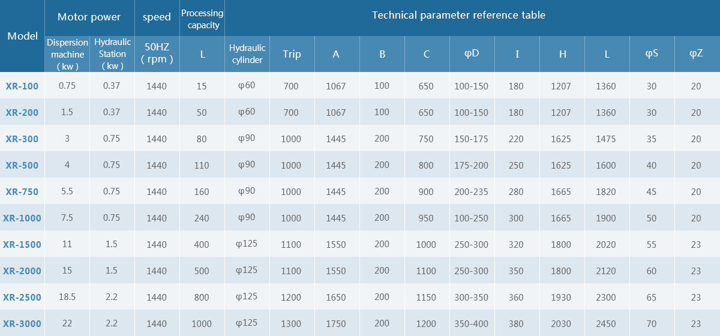Click the Motor power header
The width and height of the screenshot is (720, 336).
point(89,17)
